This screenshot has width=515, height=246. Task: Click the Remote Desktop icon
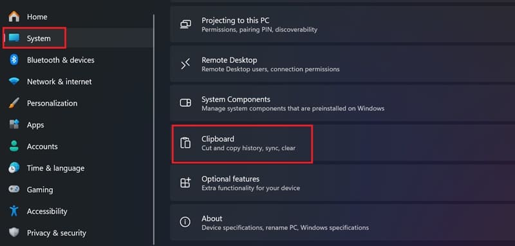(x=185, y=64)
